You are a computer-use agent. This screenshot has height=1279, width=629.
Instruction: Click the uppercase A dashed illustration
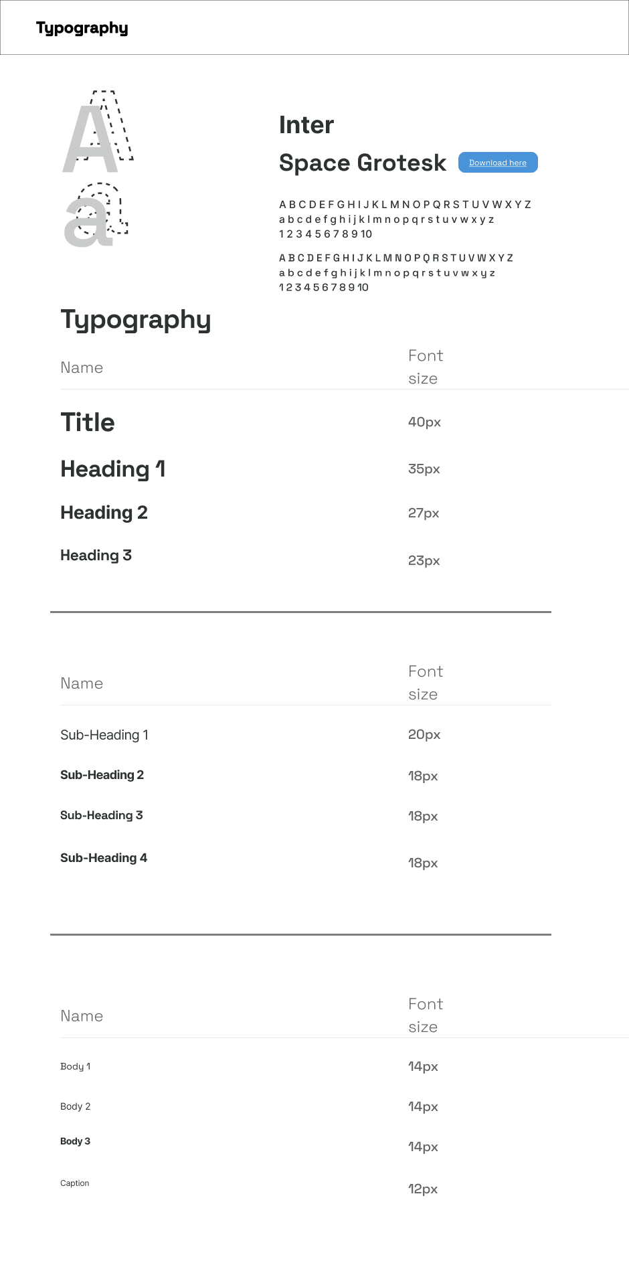pyautogui.click(x=98, y=131)
